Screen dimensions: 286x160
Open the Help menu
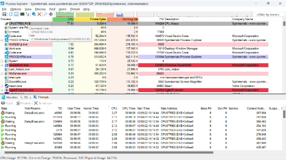[86, 9]
